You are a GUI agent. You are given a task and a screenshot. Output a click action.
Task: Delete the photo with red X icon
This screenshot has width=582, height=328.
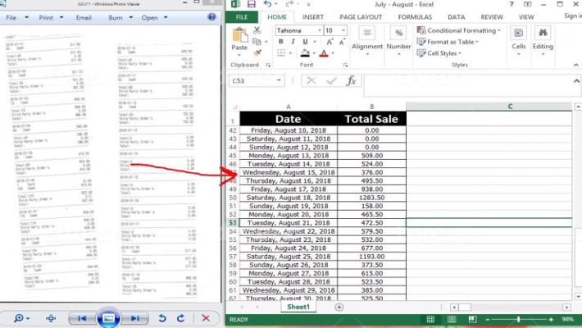pos(206,317)
